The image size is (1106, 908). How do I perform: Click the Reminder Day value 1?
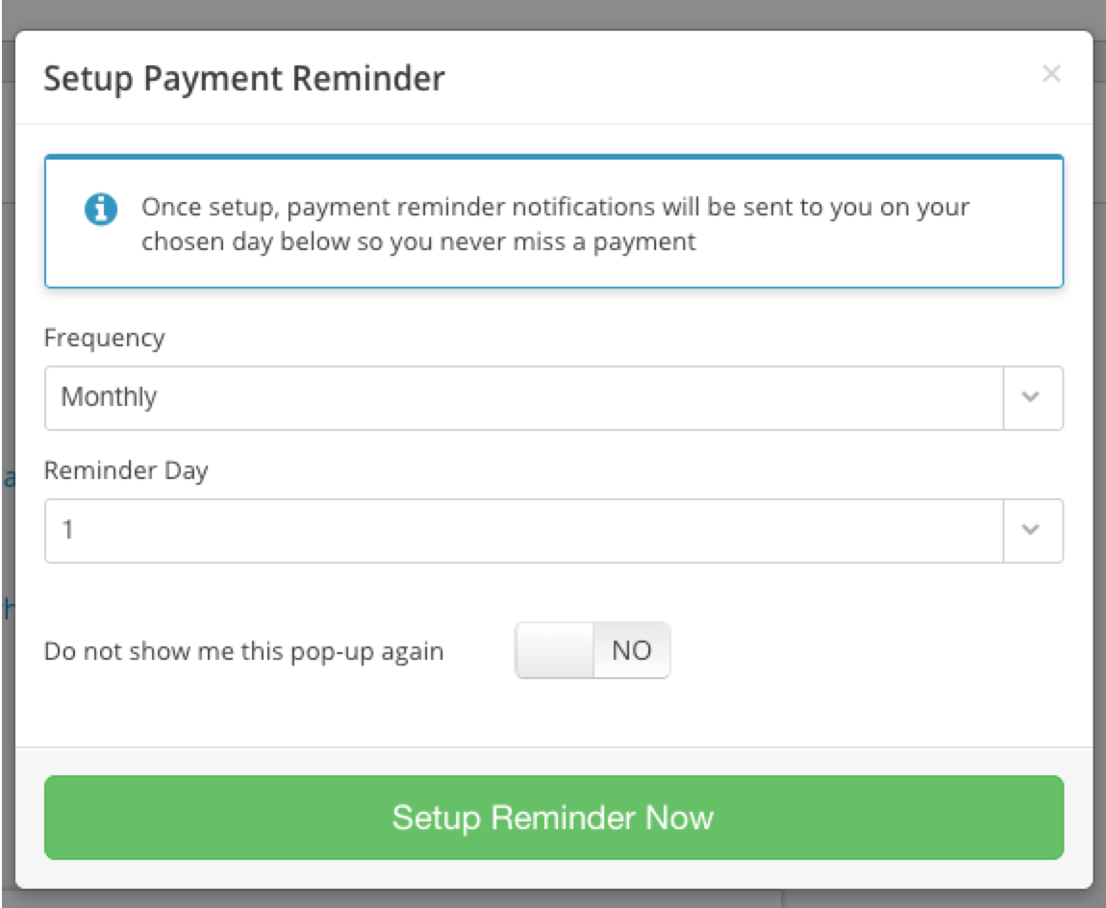67,530
